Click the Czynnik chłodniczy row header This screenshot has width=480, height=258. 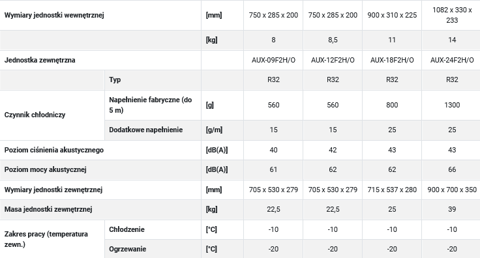pos(35,115)
